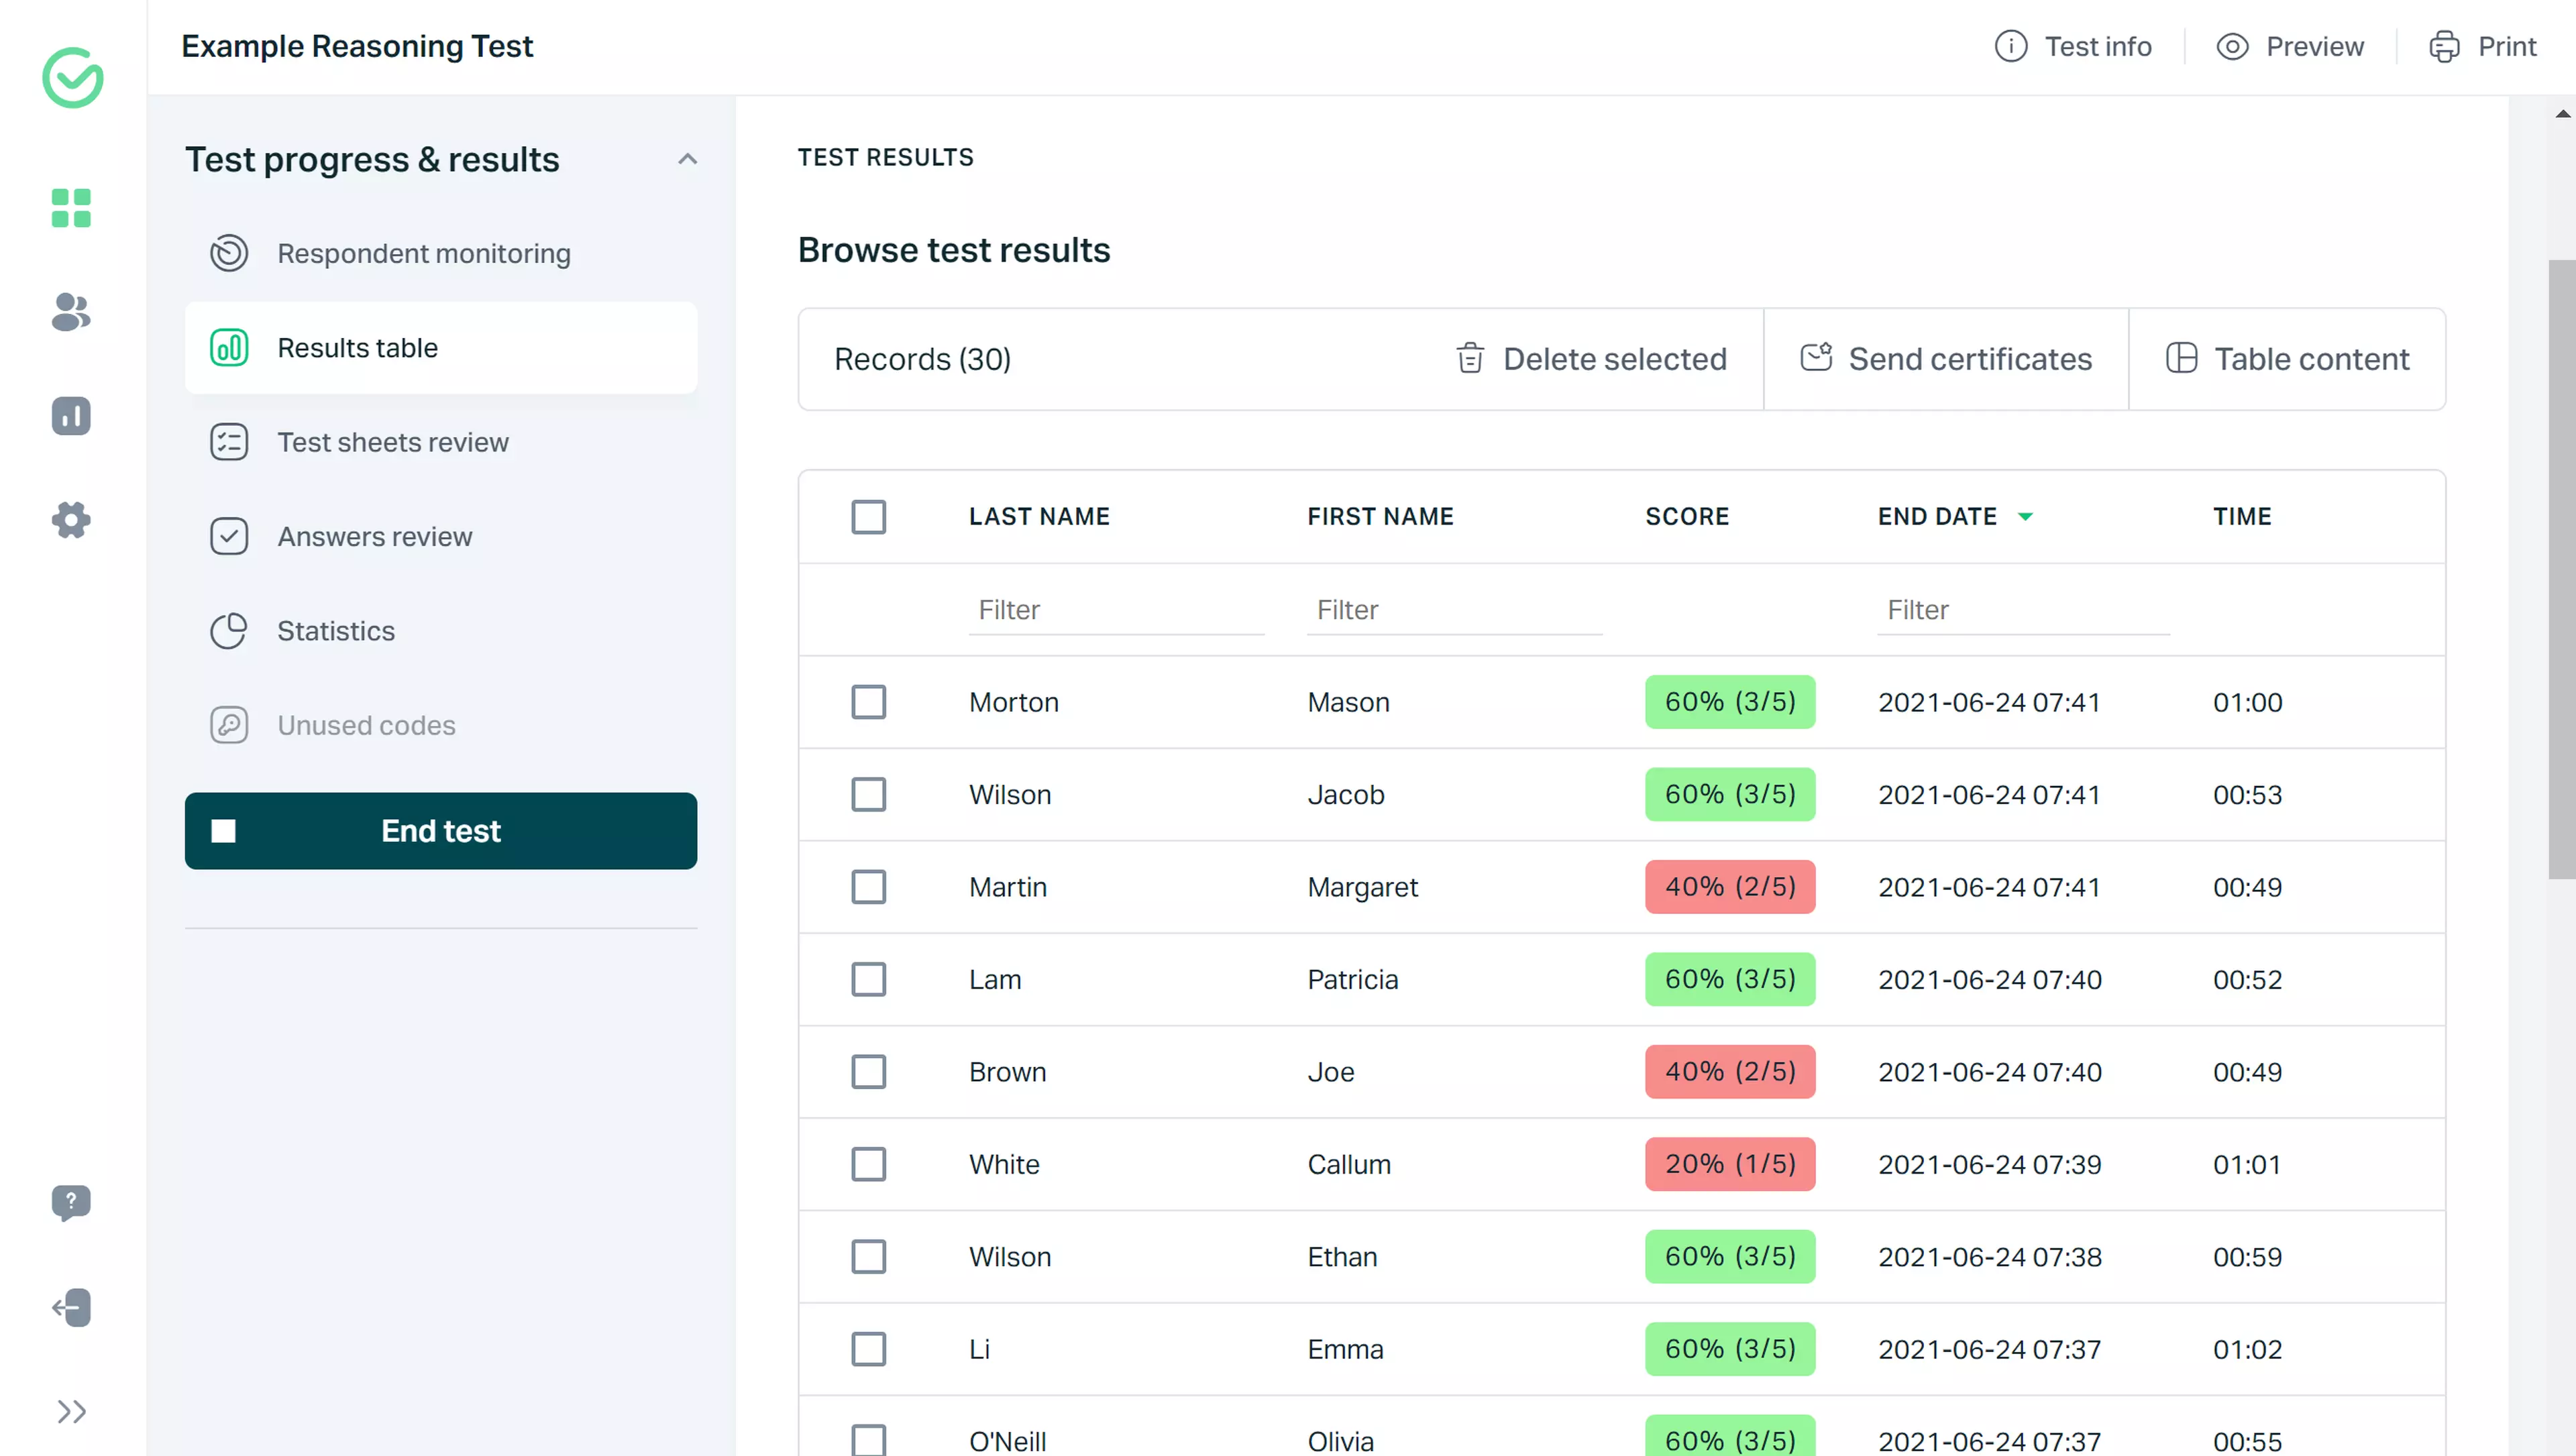Focus the Last Name filter field
This screenshot has height=1456, width=2576.
tap(1115, 610)
